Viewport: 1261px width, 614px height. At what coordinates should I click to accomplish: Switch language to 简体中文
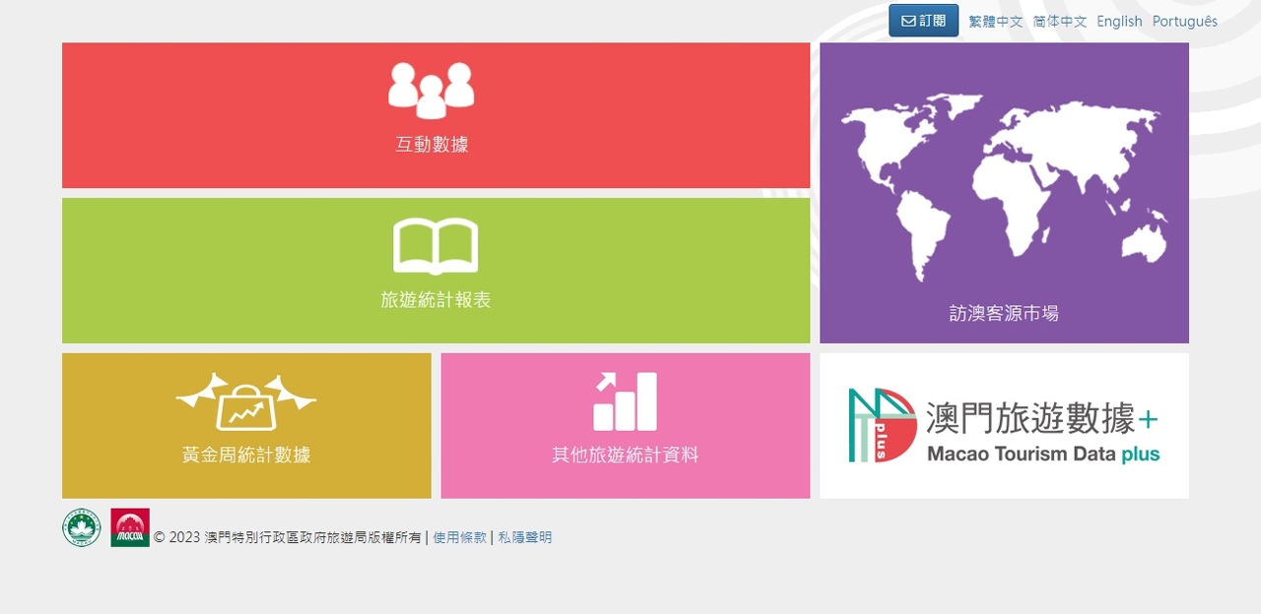[x=1060, y=22]
